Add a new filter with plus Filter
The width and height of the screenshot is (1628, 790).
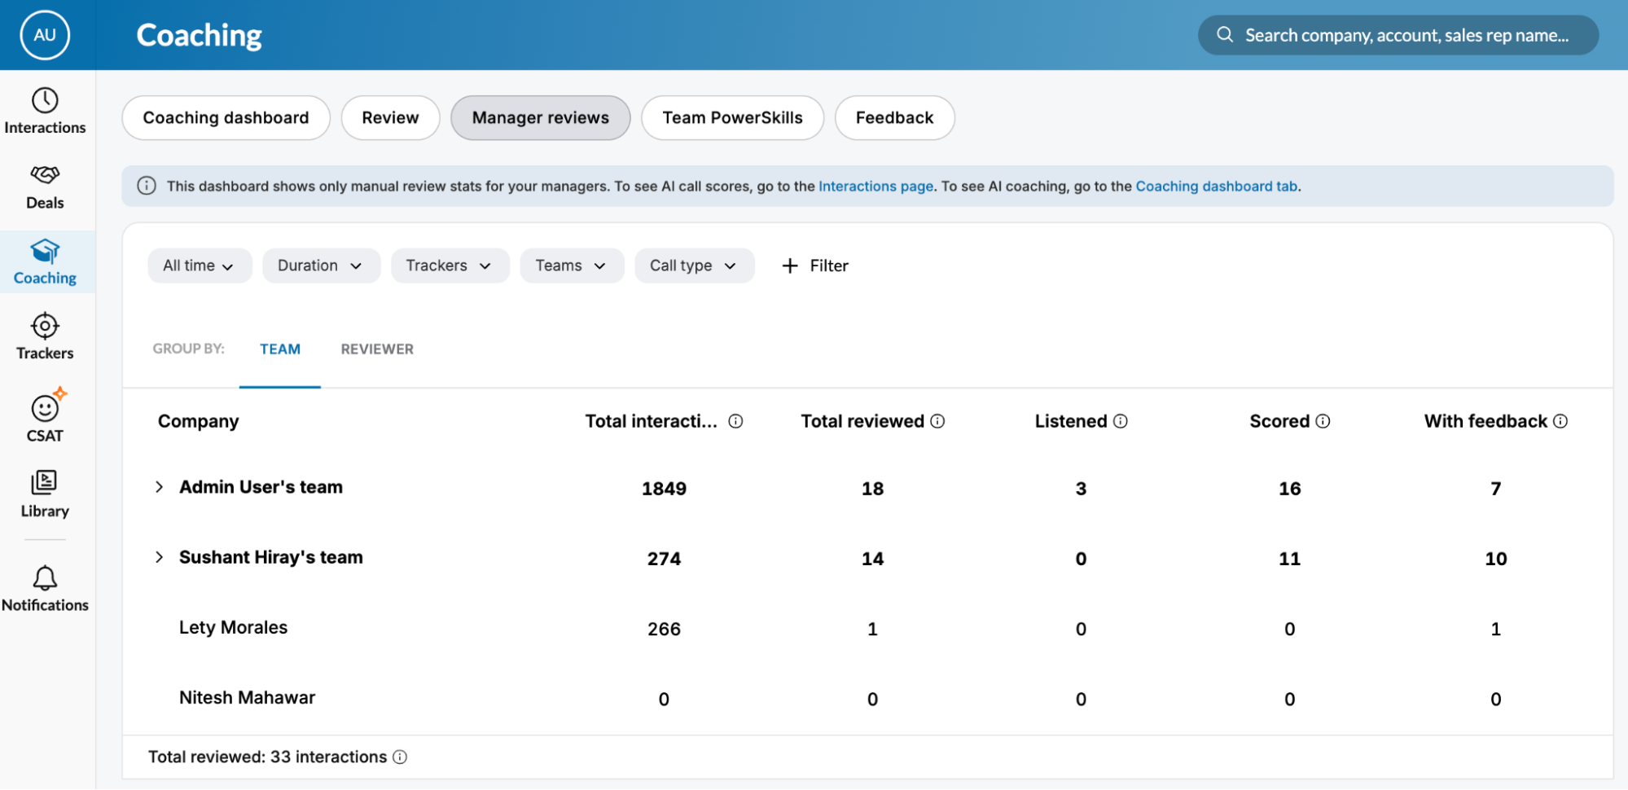tap(814, 266)
